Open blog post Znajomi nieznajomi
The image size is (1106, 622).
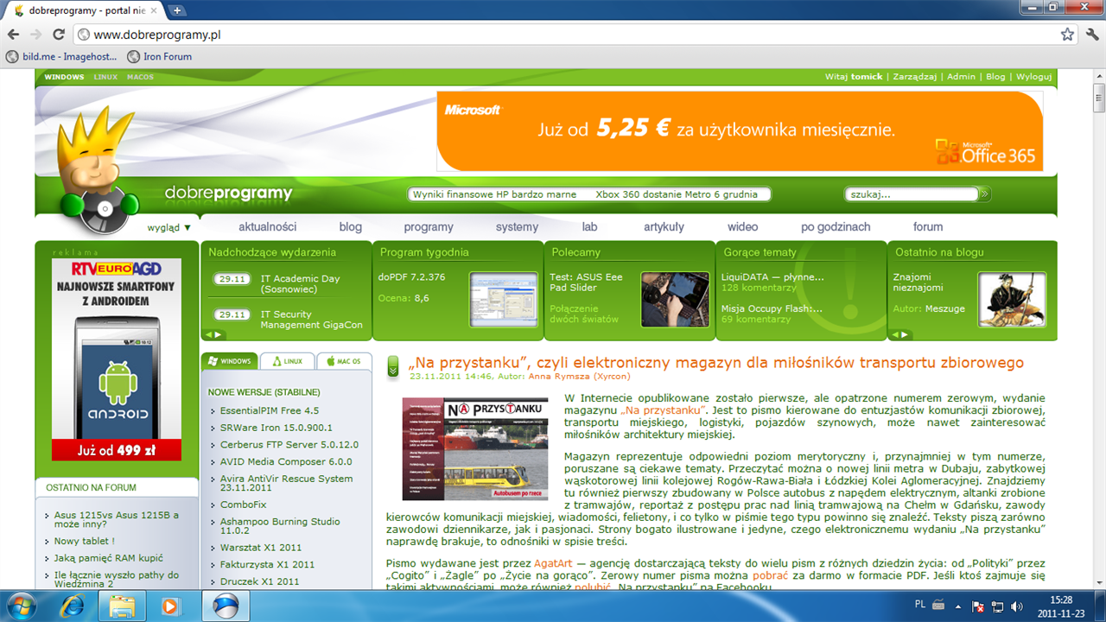coord(918,282)
